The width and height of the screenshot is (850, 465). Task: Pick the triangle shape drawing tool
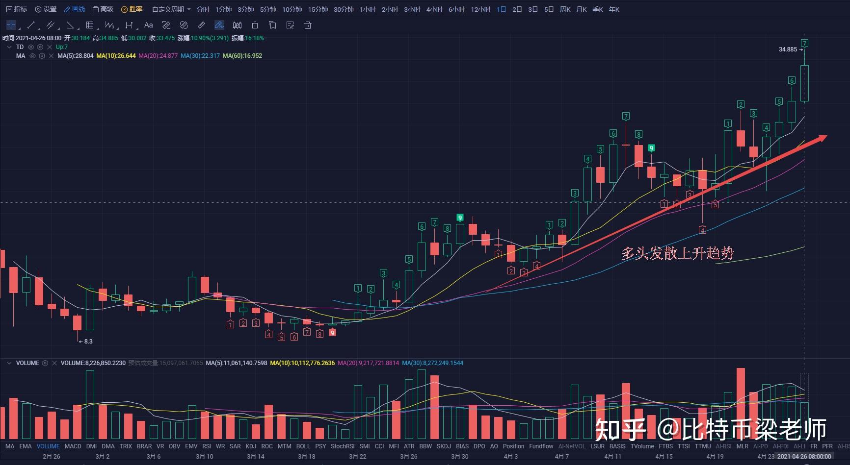coord(70,25)
